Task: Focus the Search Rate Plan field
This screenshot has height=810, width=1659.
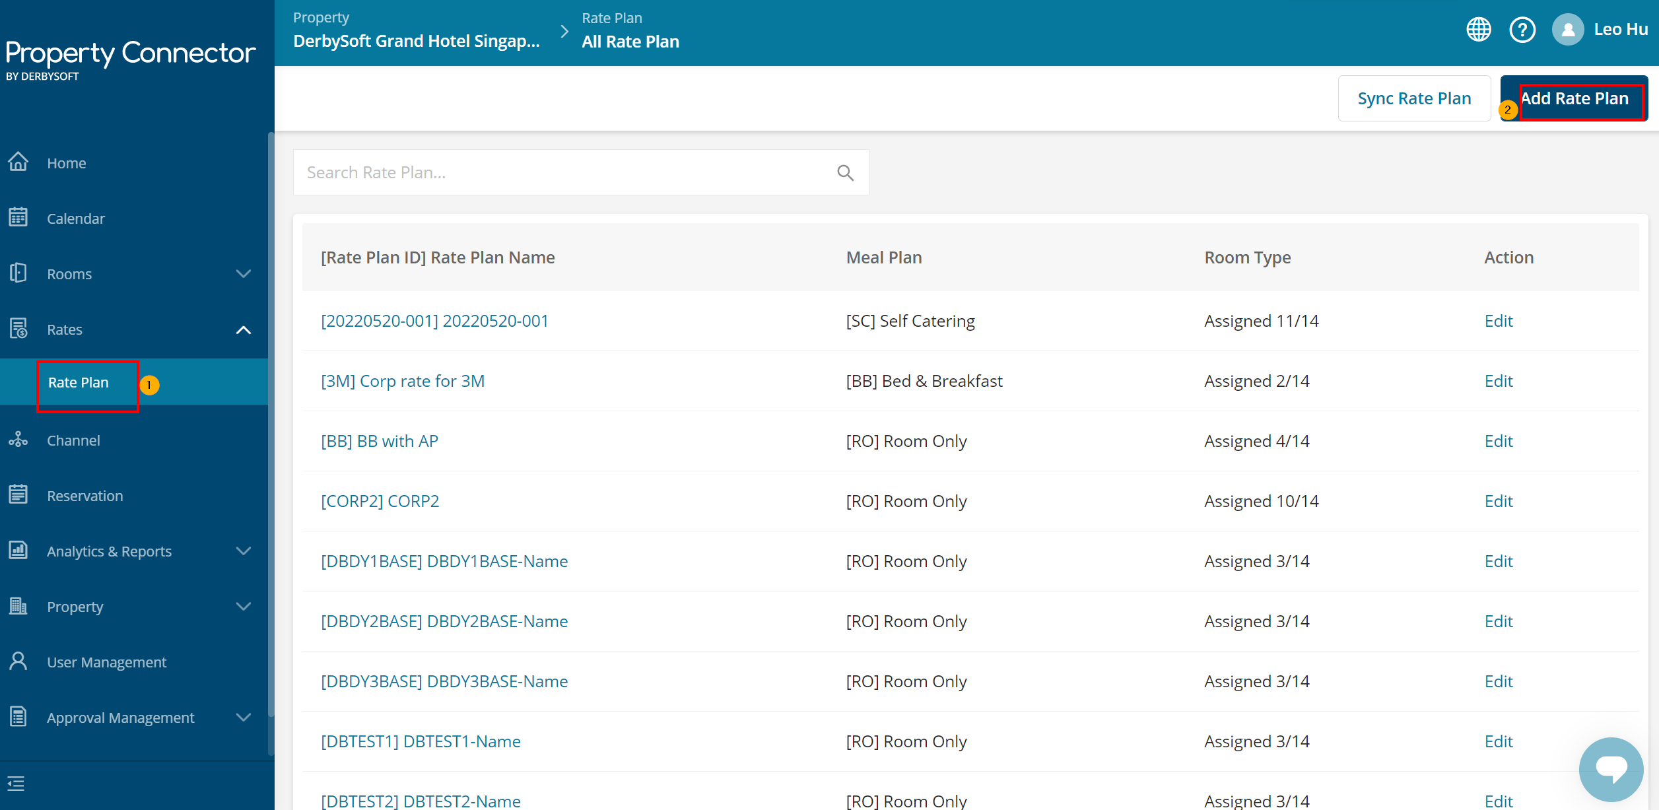Action: point(561,173)
